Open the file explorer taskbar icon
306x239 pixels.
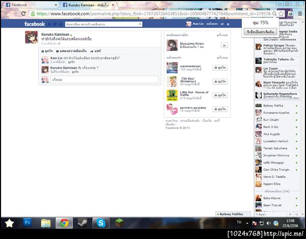click(x=46, y=223)
